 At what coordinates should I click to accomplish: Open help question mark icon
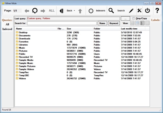click(157, 11)
